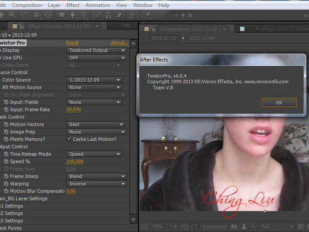The height and width of the screenshot is (232, 309).
Task: Select the Rotation tool
Action: pyautogui.click(x=26, y=15)
